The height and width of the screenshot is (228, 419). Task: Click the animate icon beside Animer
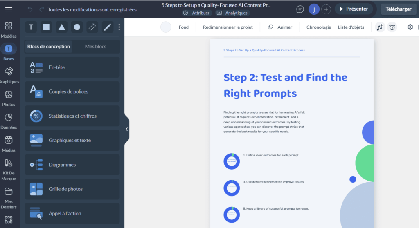(x=270, y=27)
